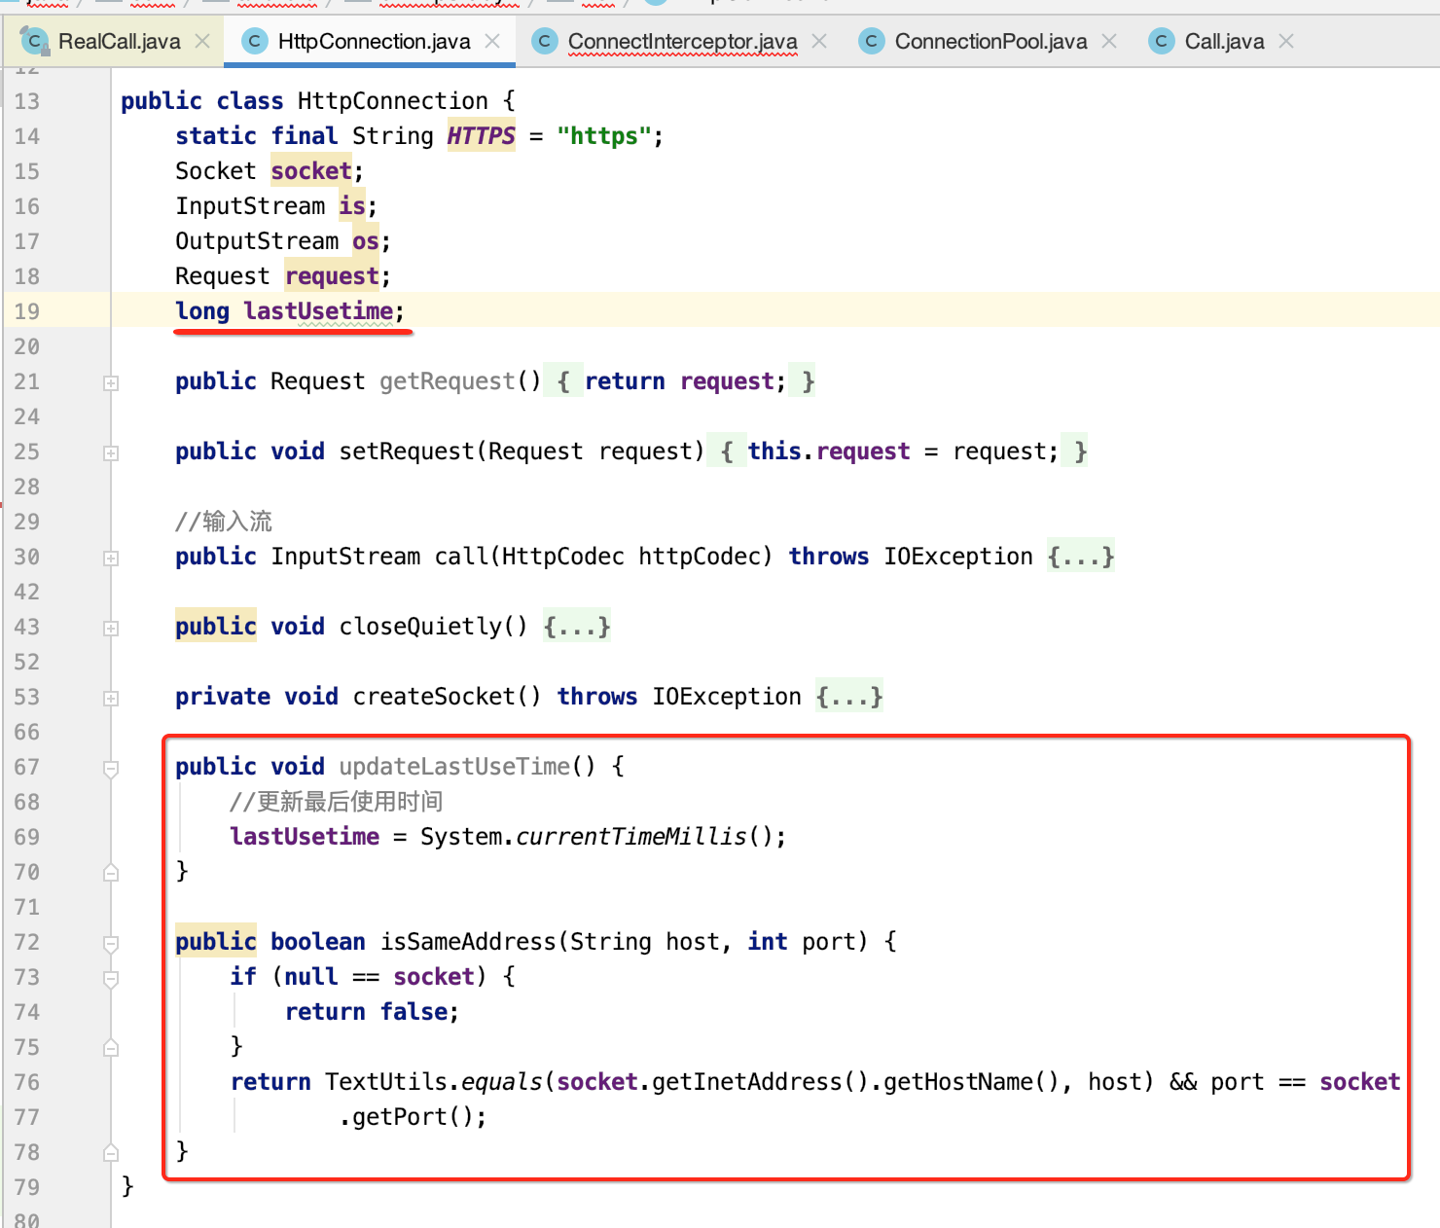Click the updateLastUseTime method name

pos(454,767)
